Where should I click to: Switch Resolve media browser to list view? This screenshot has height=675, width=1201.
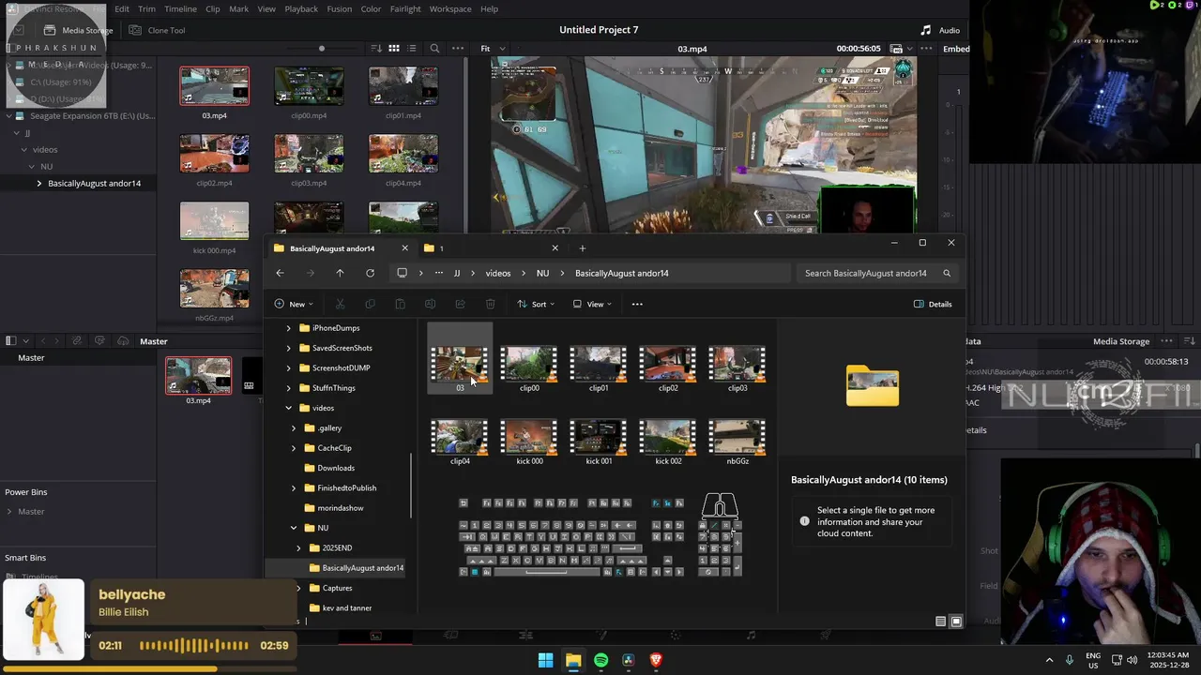412,48
